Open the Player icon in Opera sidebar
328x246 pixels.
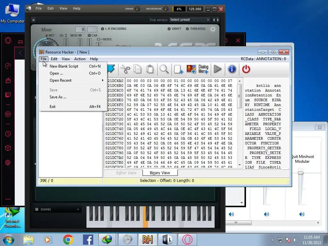[x=8, y=114]
